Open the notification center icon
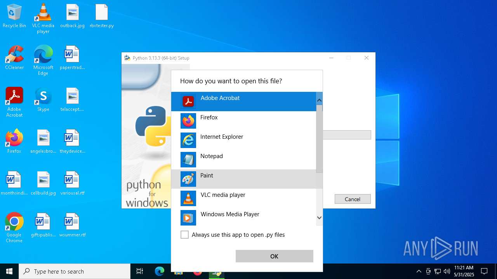The image size is (497, 279). click(x=484, y=271)
